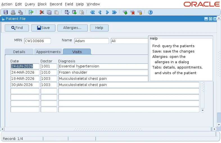The image size is (221, 143).
Task: Click the horizontal scrollbar right arrow
Action: point(214,129)
